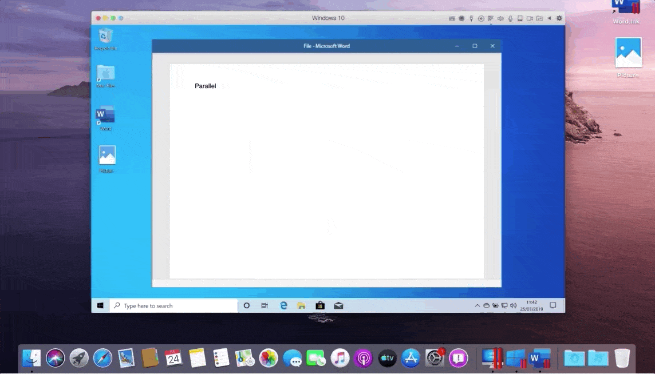Viewport: 655px width, 374px height.
Task: Open Finder from the Dock
Action: pos(31,358)
